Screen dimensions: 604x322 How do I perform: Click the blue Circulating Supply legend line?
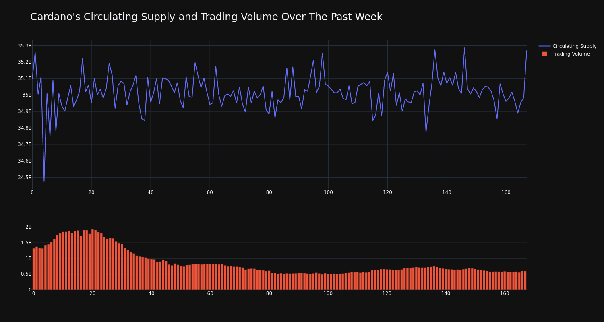[x=544, y=46]
